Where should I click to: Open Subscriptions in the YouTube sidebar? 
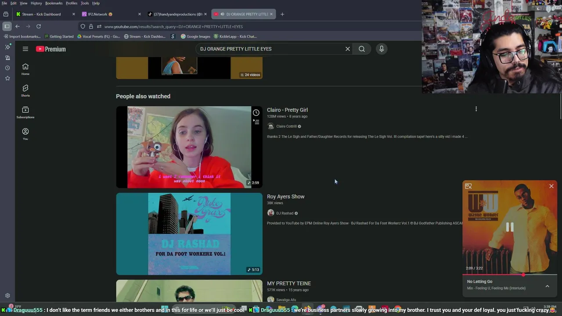(25, 112)
